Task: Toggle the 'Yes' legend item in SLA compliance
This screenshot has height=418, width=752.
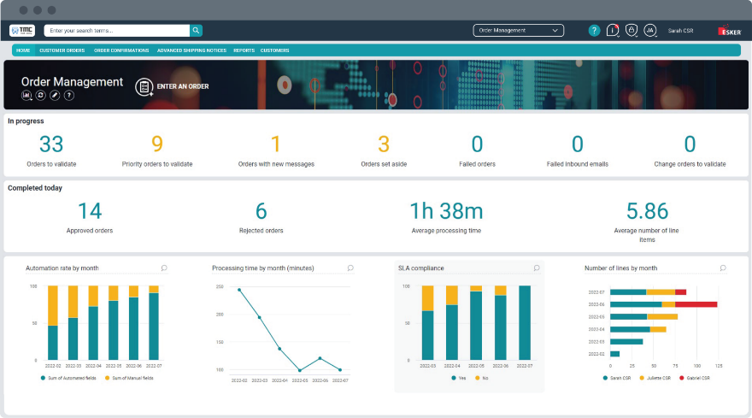Action: pyautogui.click(x=458, y=377)
